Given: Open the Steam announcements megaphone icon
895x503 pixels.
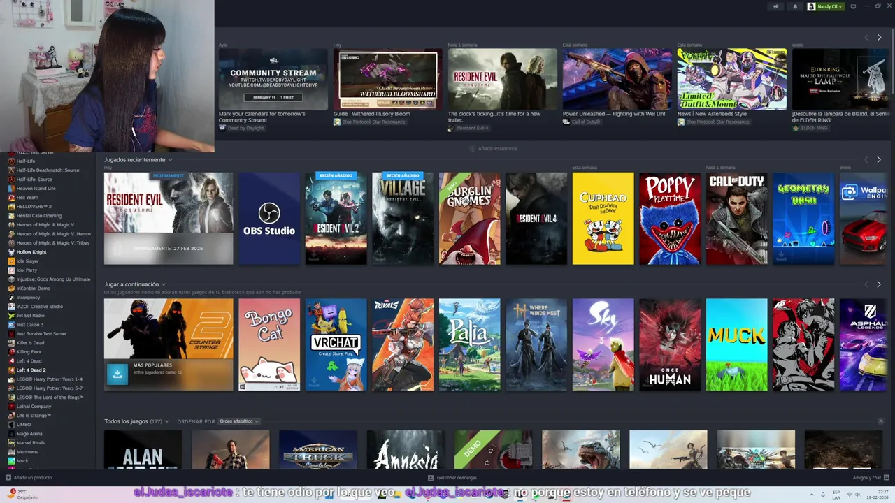Looking at the screenshot, I should [775, 6].
